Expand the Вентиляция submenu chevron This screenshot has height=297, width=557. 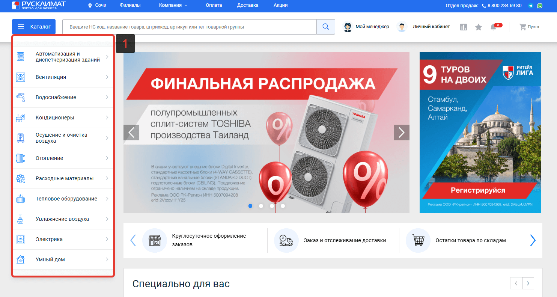(x=107, y=77)
